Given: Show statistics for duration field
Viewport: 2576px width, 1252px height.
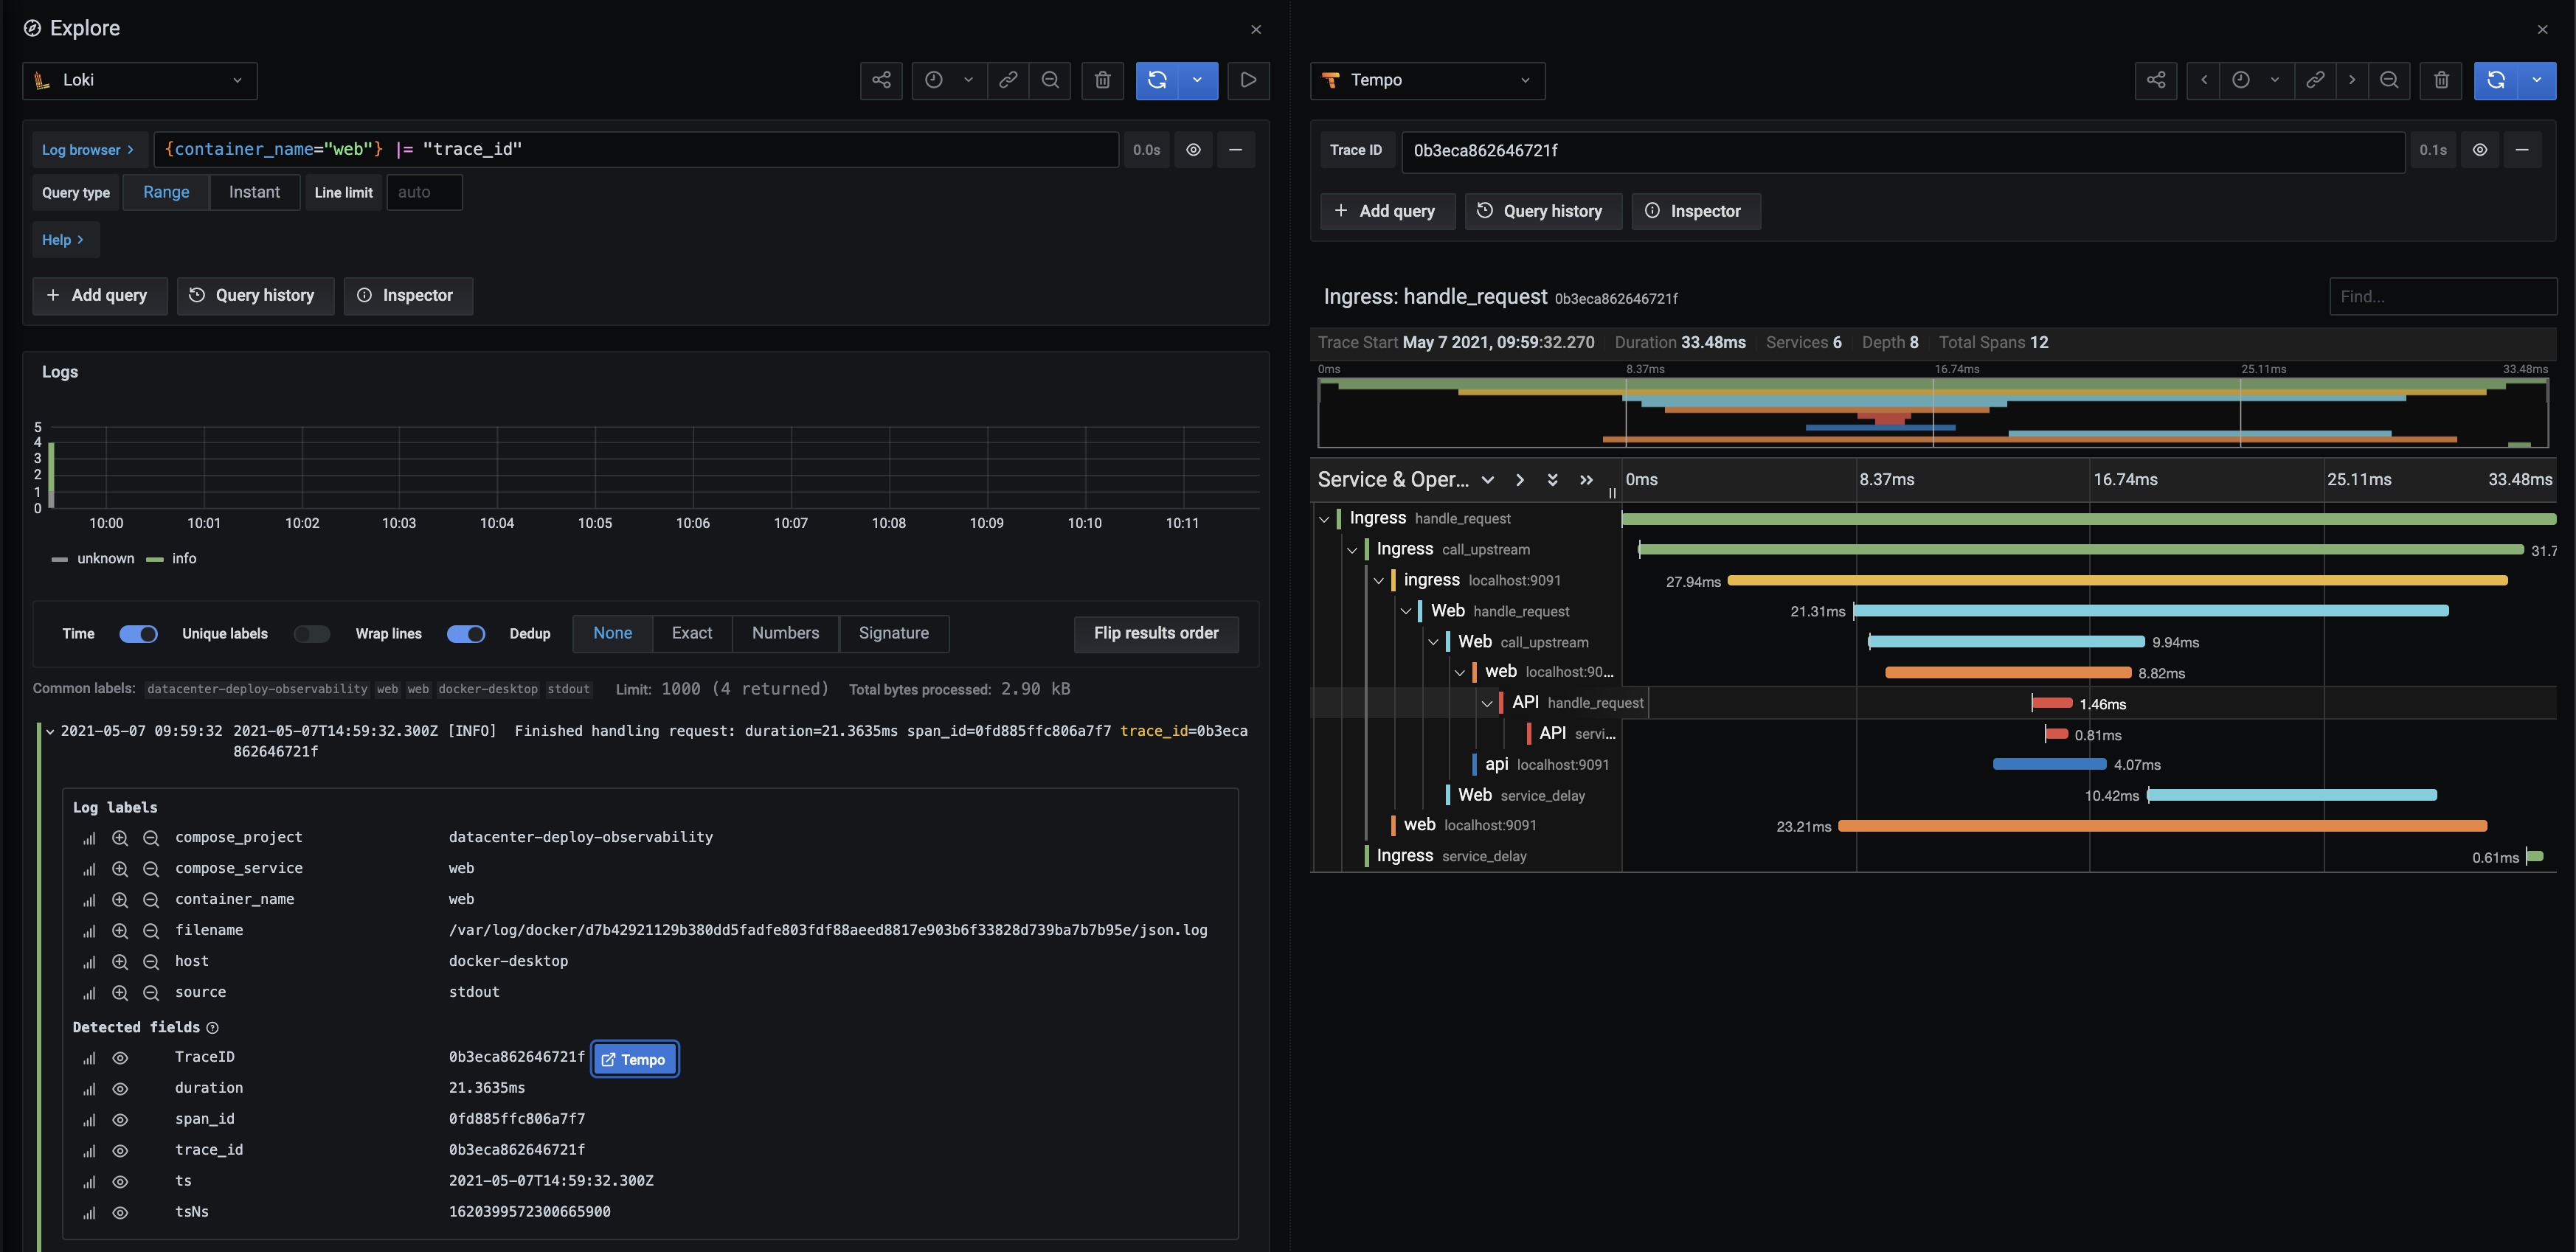Looking at the screenshot, I should coord(89,1088).
